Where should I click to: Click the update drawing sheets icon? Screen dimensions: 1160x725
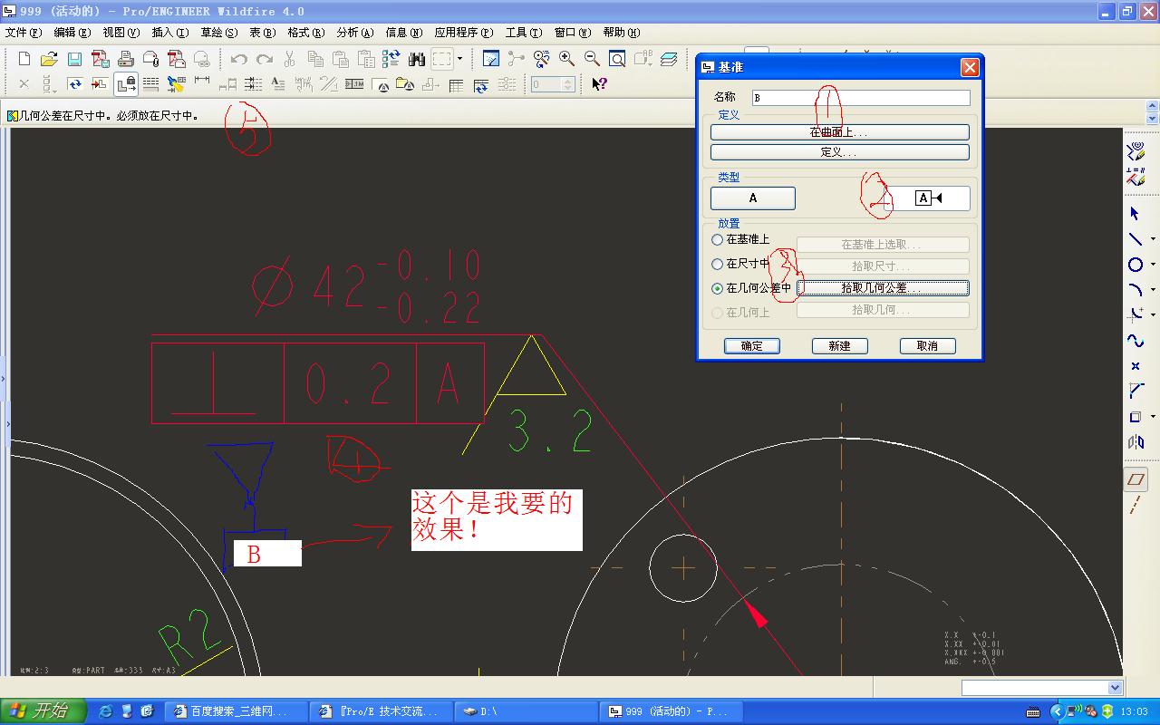point(74,84)
